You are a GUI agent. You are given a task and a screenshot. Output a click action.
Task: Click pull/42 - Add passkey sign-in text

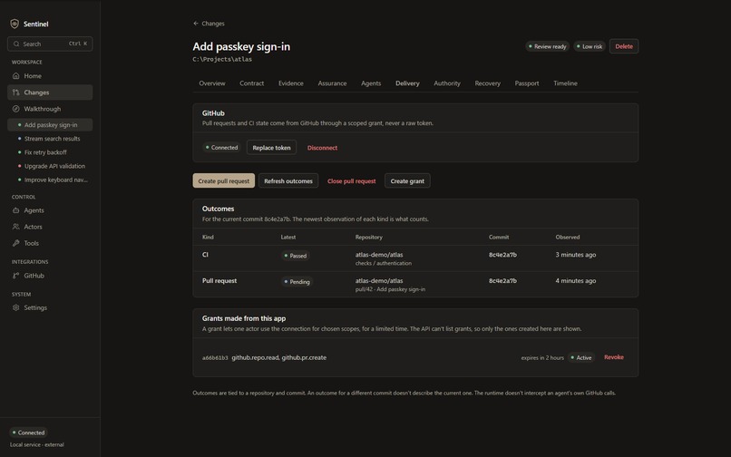click(x=390, y=289)
